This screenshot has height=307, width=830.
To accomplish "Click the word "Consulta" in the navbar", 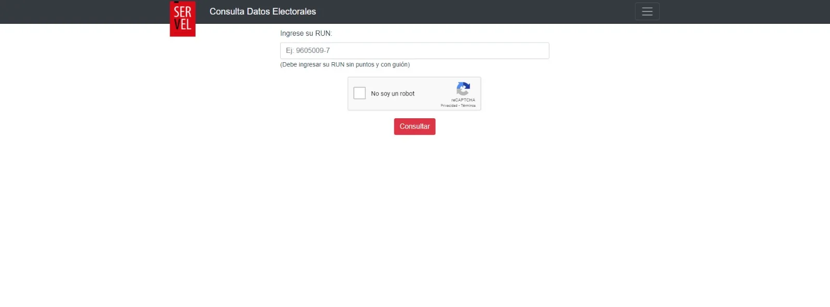I will pyautogui.click(x=227, y=11).
